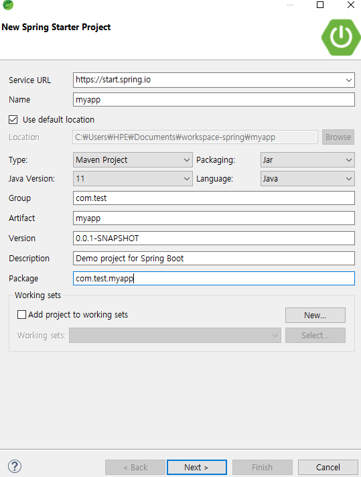Click the New... working set button
Screen dimensions: 361x477
315,315
